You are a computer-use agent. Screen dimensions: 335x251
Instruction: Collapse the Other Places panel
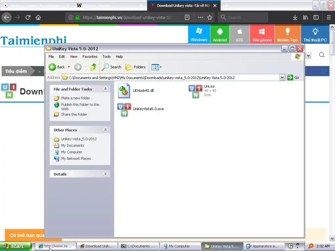(x=105, y=129)
